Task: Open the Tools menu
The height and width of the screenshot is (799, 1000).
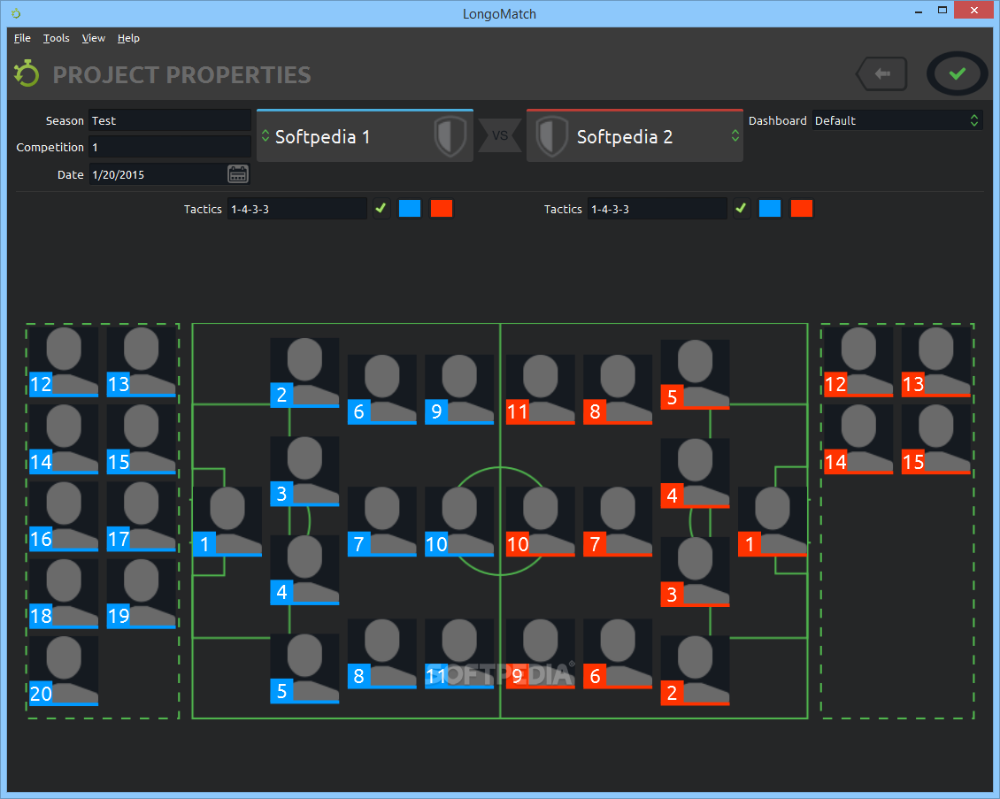Action: [x=56, y=38]
